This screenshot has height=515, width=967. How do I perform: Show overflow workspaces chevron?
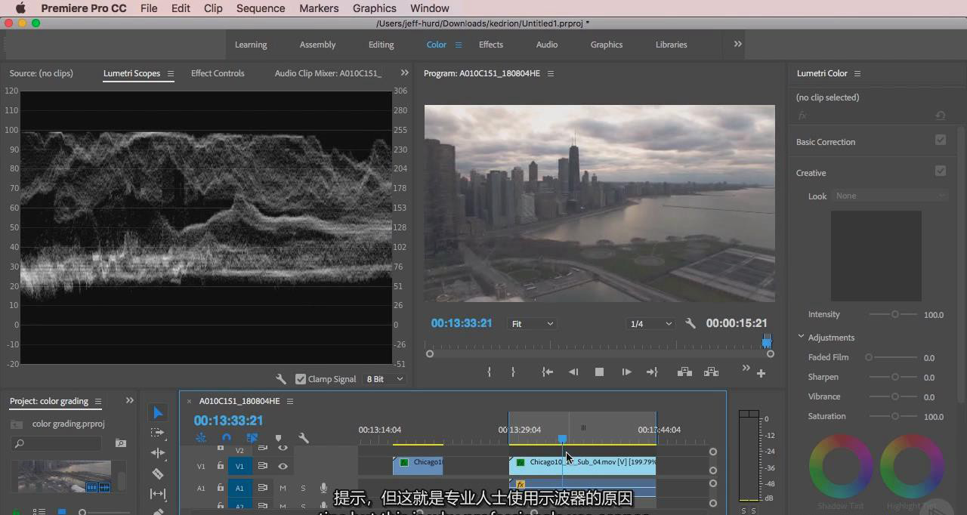738,44
